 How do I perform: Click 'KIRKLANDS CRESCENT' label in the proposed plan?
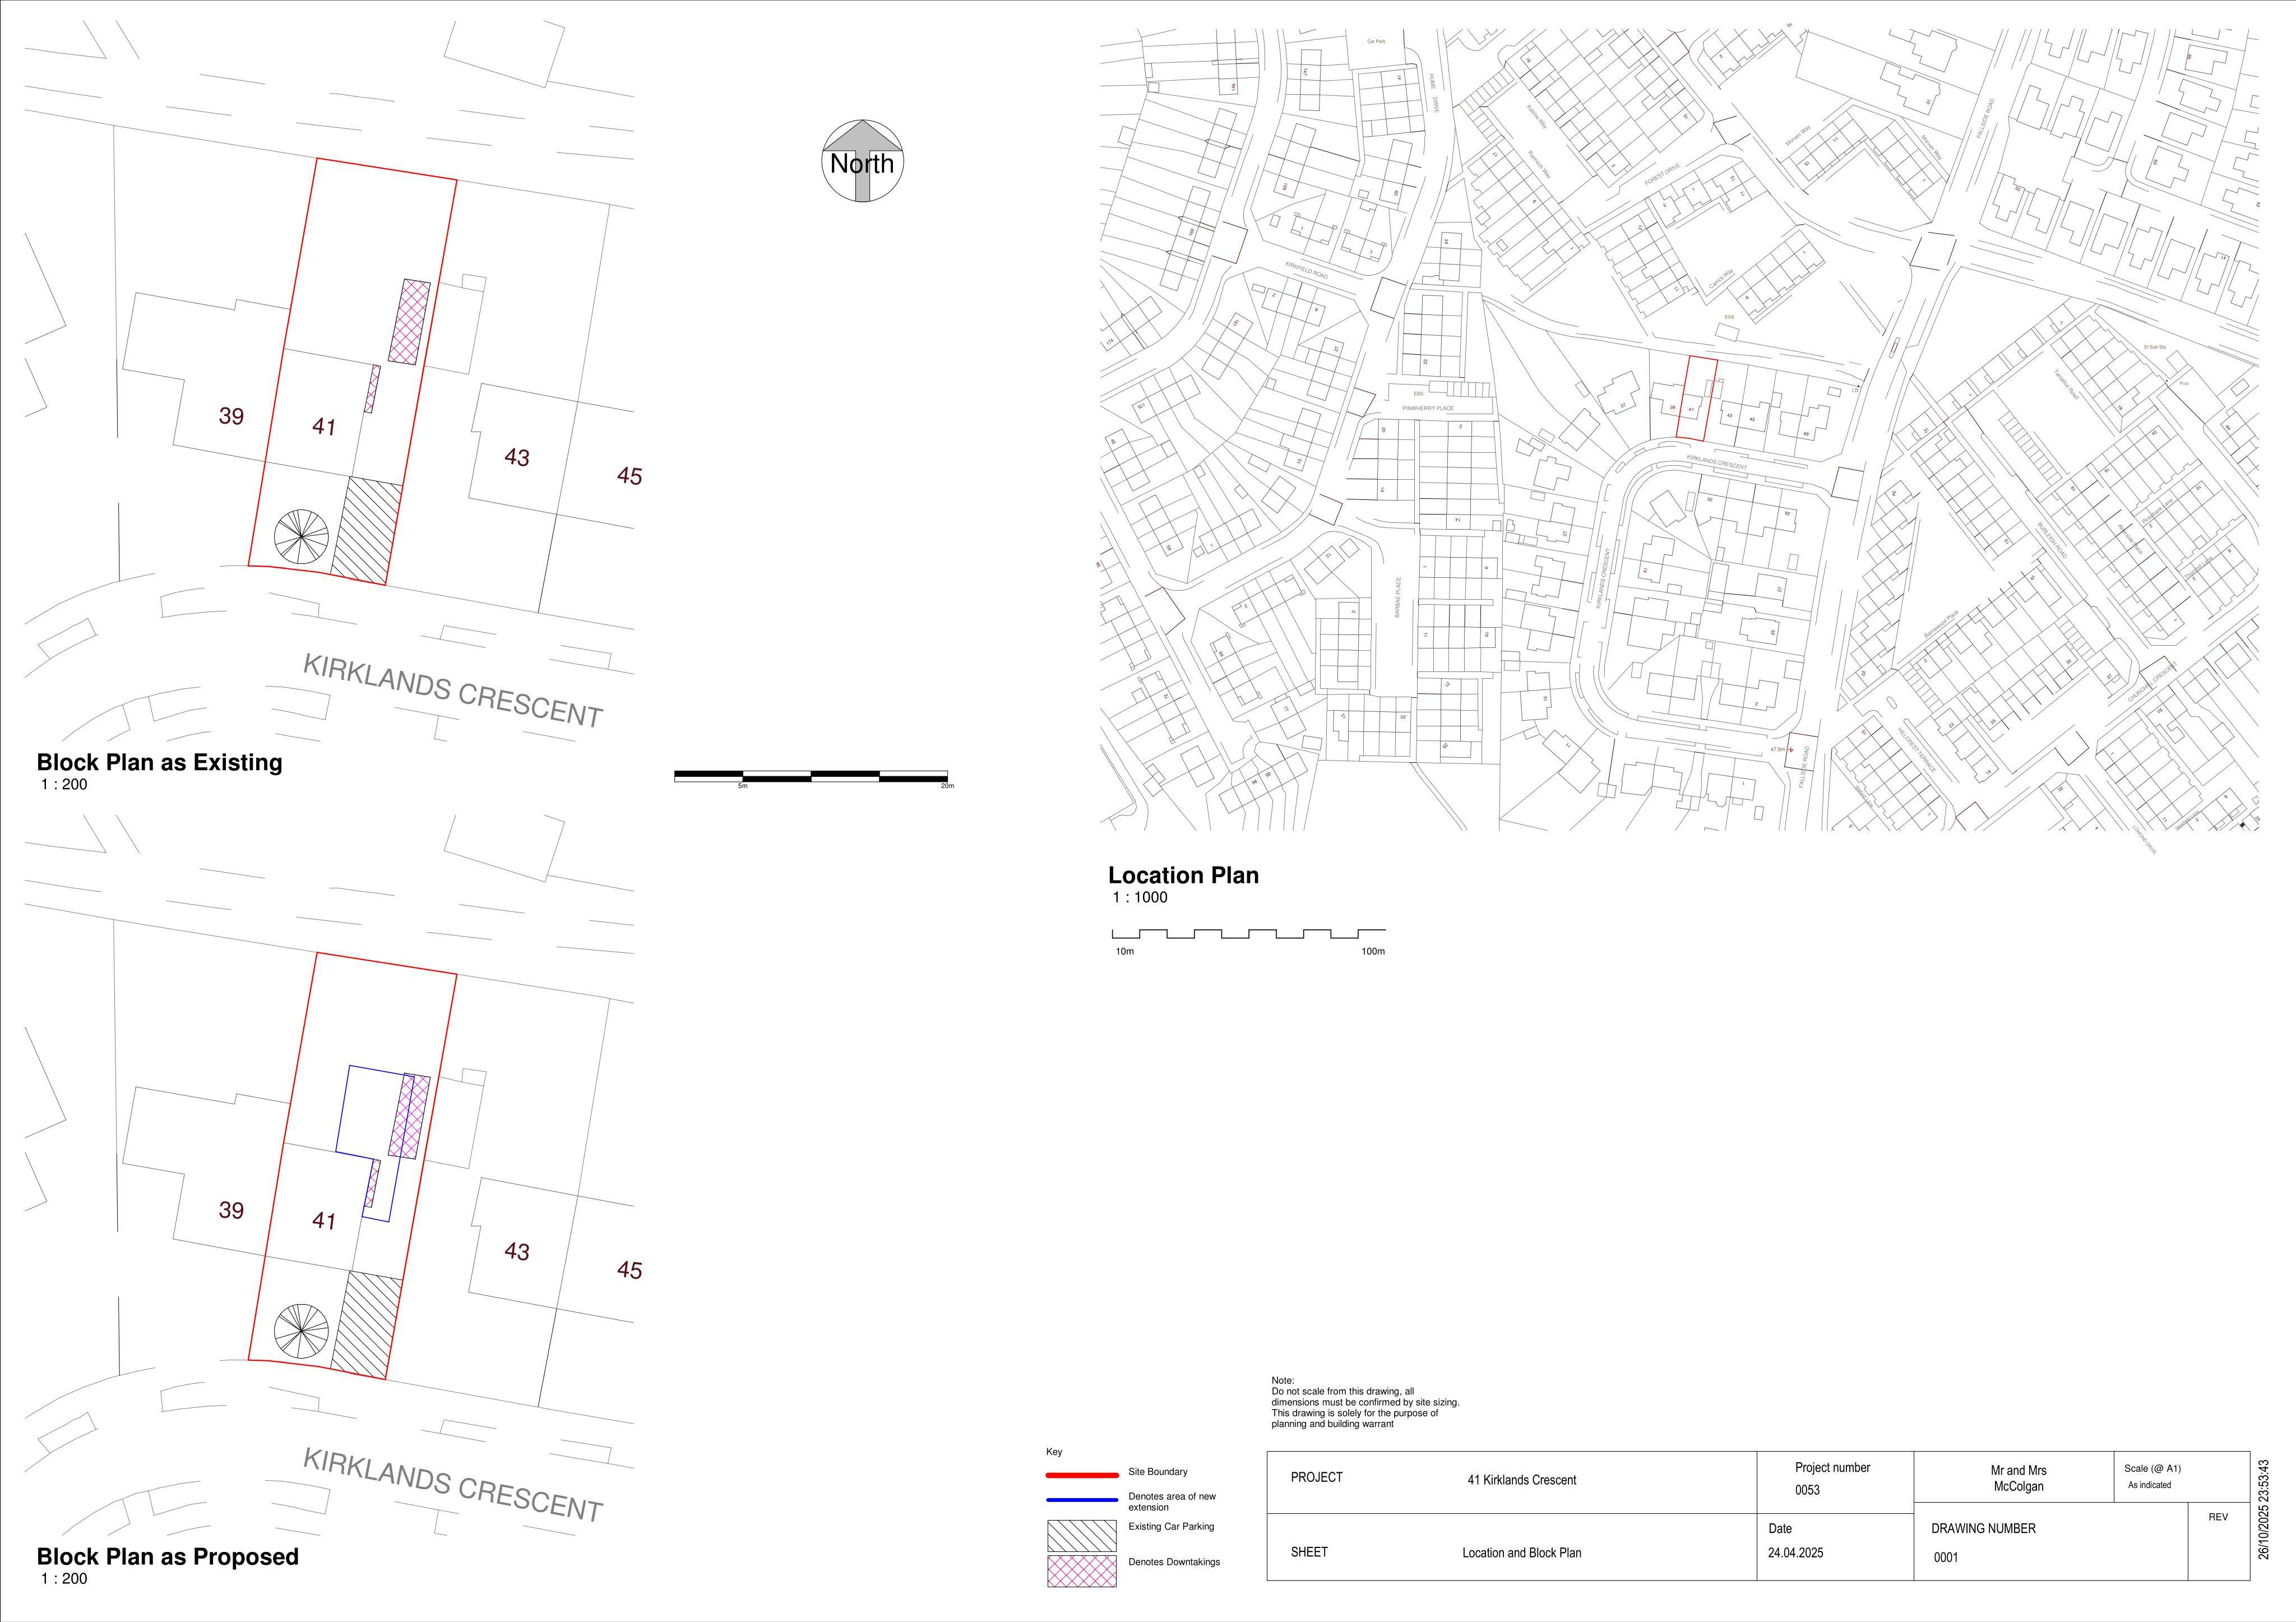453,1485
